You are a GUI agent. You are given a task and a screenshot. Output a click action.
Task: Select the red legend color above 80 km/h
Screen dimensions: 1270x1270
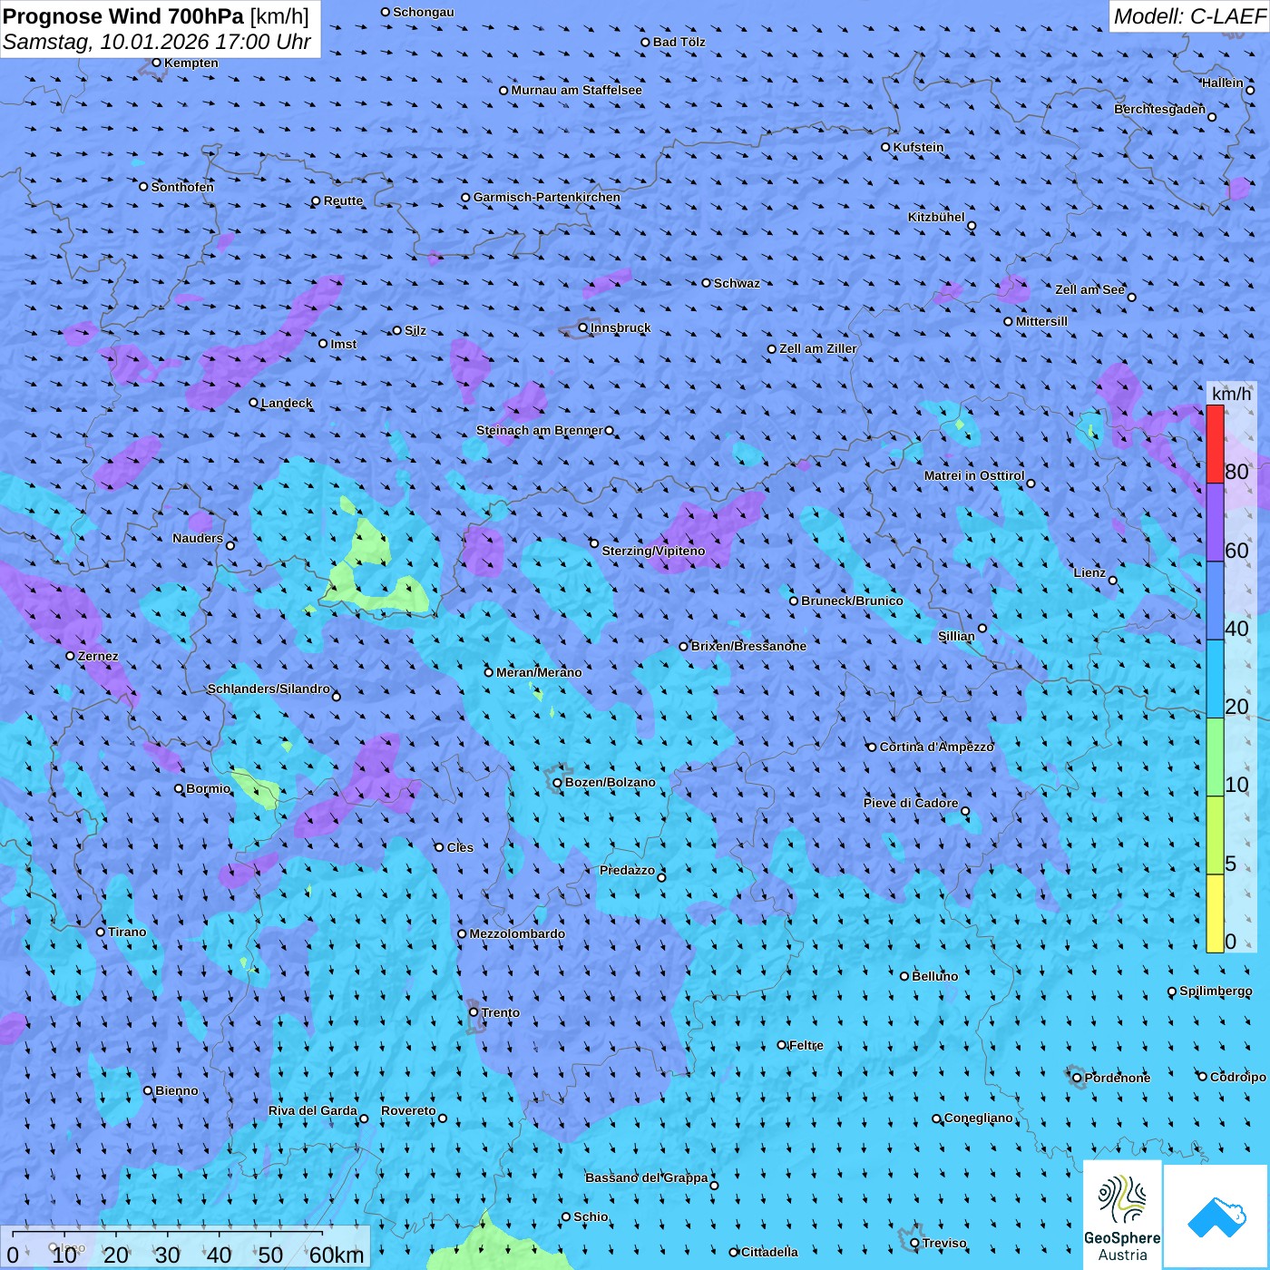[1215, 444]
